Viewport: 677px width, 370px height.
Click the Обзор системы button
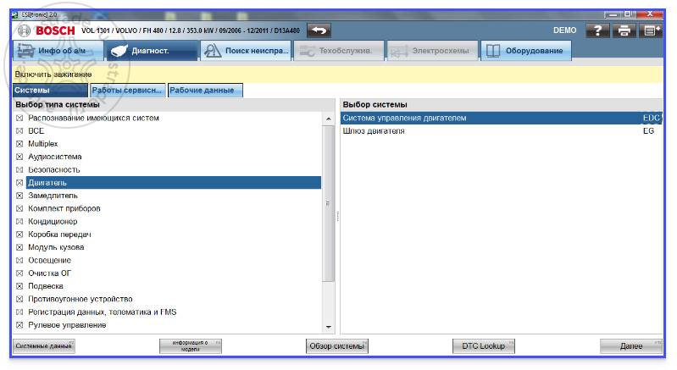click(x=337, y=345)
